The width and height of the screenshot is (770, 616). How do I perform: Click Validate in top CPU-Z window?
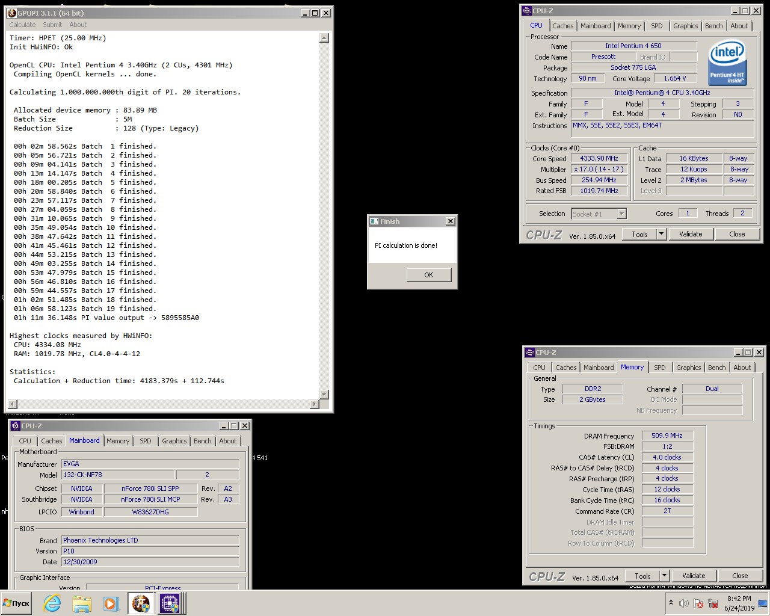(x=691, y=234)
